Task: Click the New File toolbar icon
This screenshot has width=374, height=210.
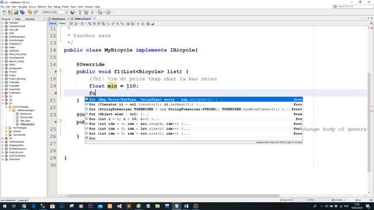Action: (x=4, y=12)
